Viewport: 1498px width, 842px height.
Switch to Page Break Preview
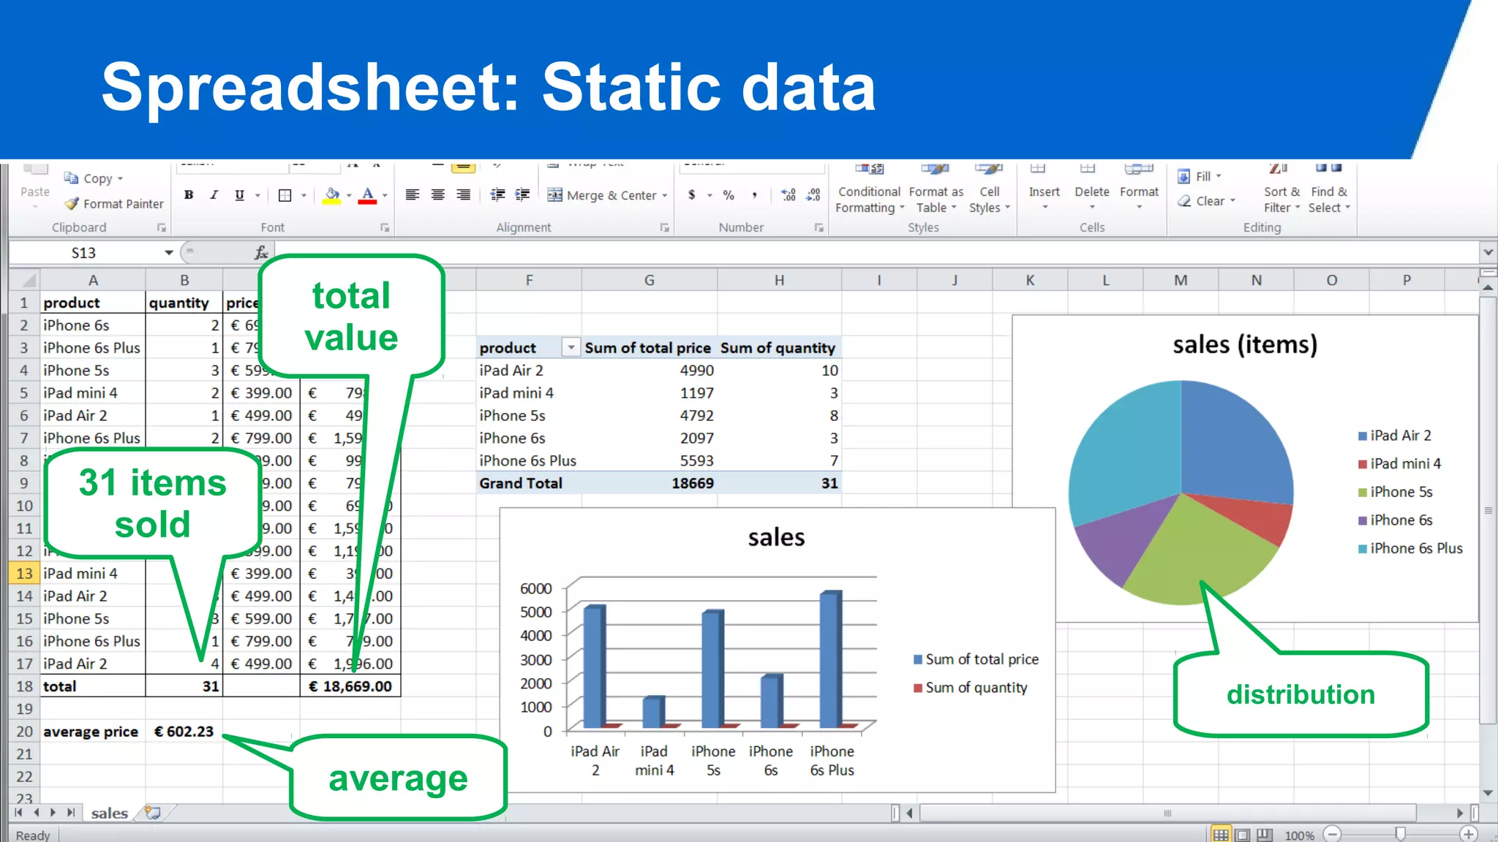[1265, 835]
